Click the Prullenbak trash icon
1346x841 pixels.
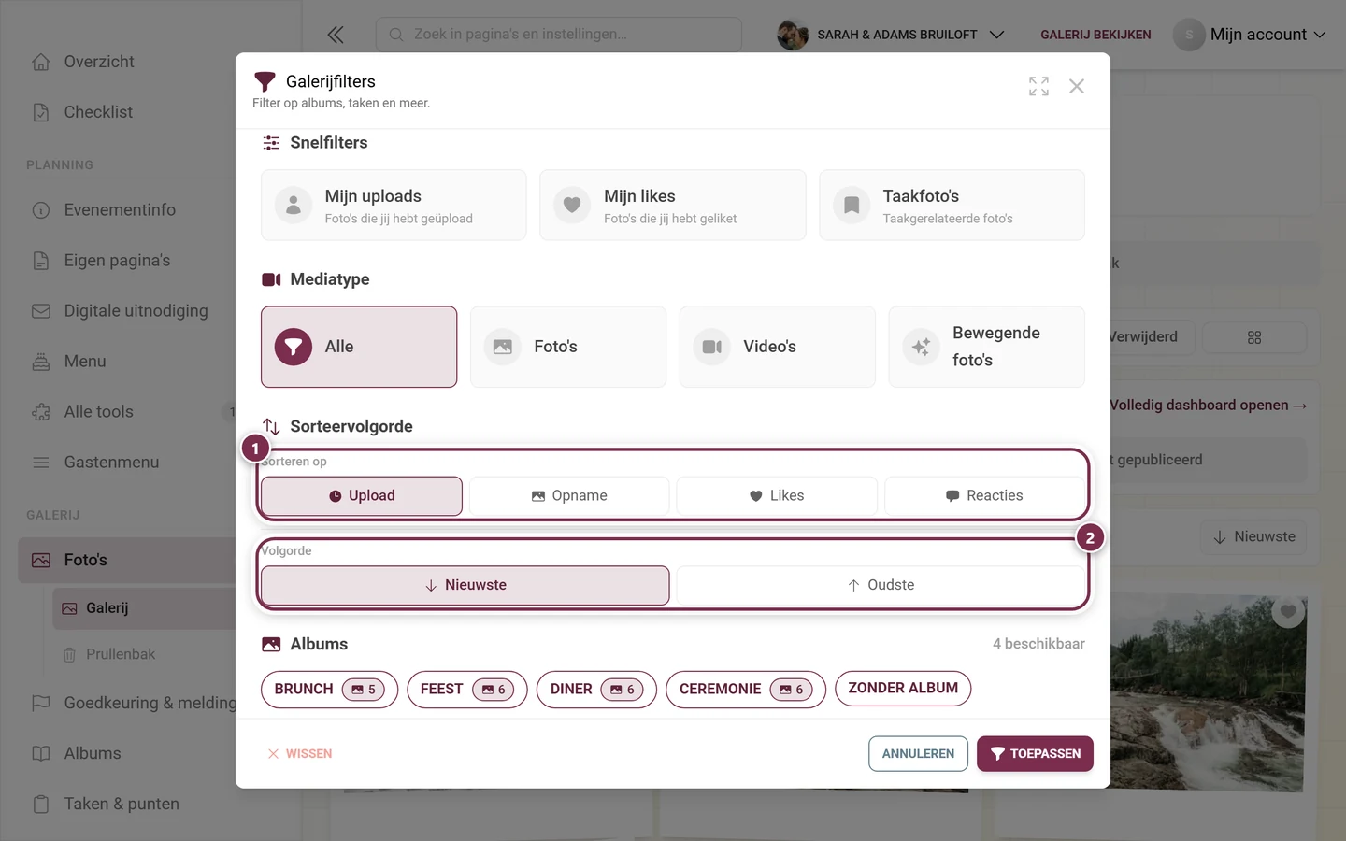coord(69,655)
